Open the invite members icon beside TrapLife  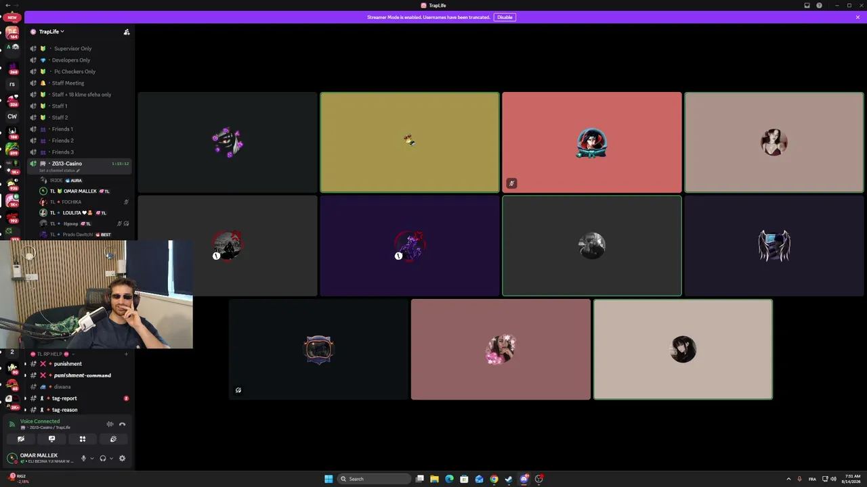pyautogui.click(x=127, y=32)
